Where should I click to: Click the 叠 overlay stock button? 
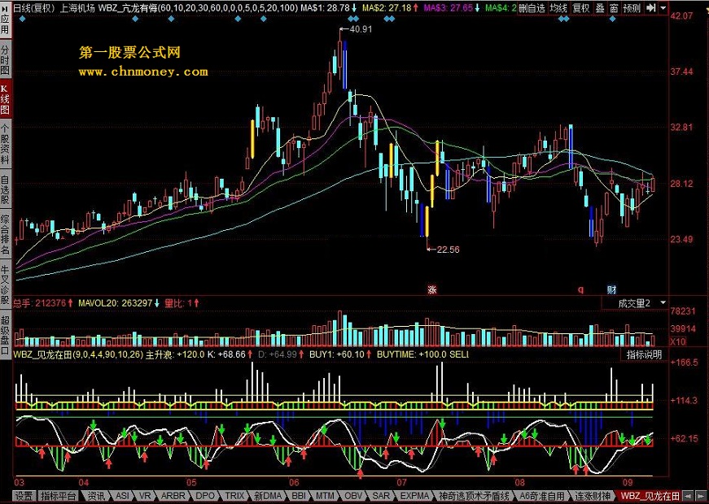click(x=600, y=7)
